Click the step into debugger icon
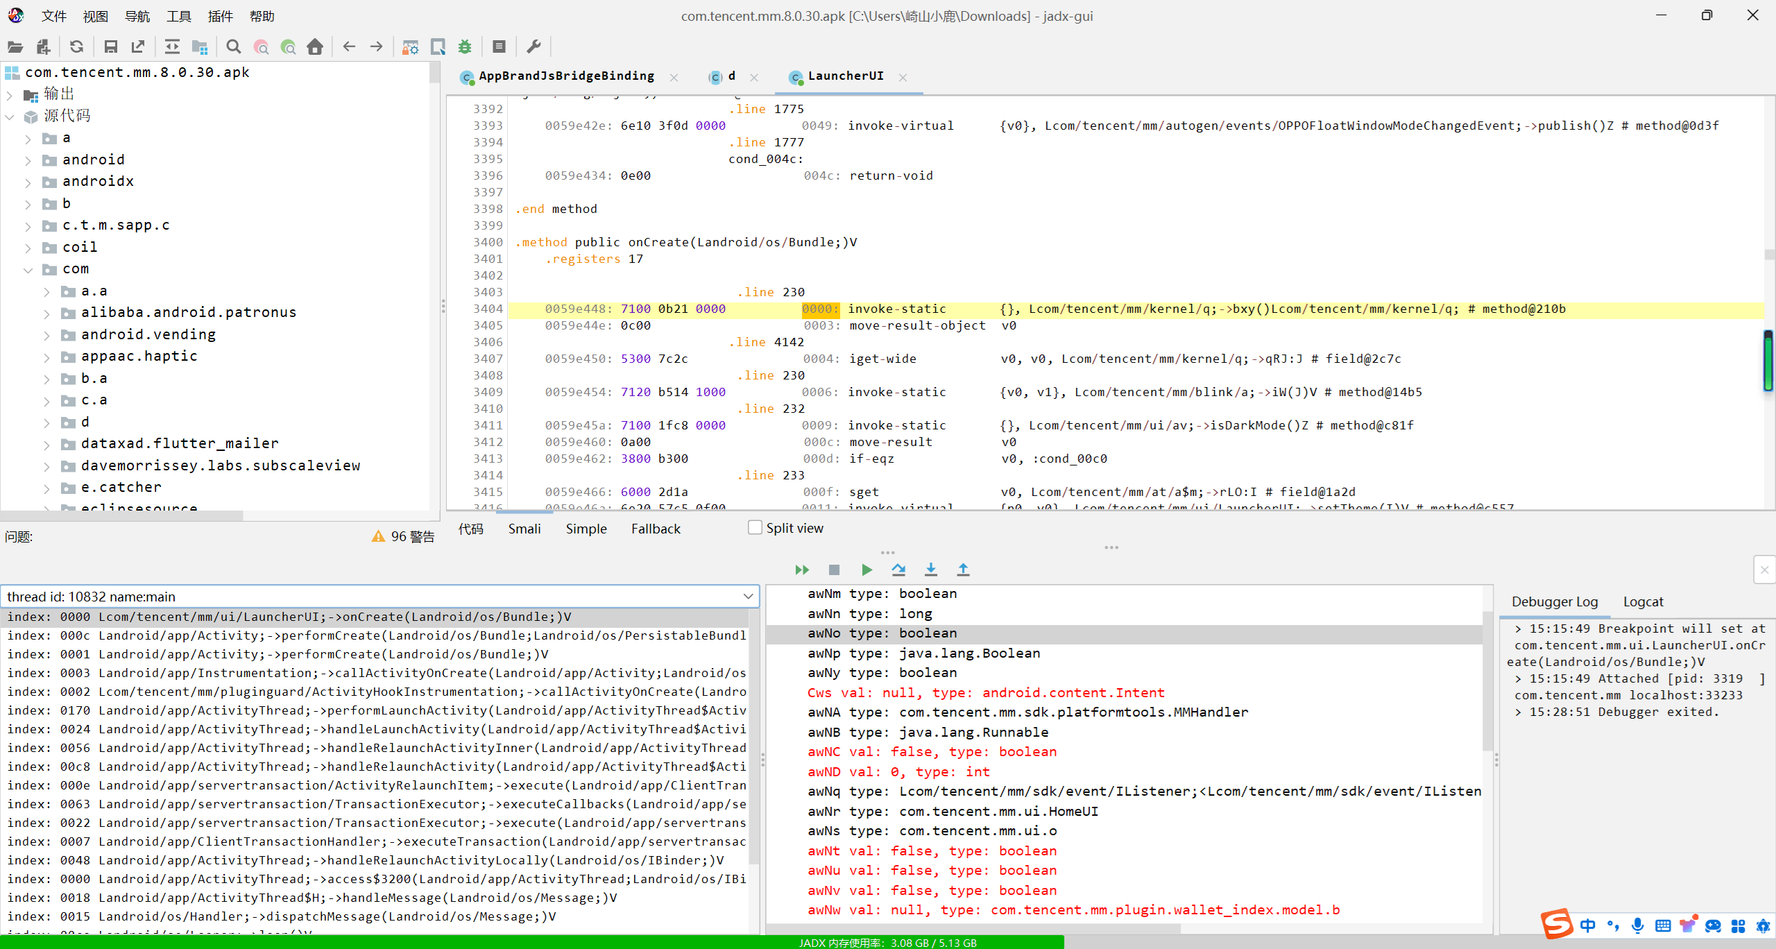Viewport: 1776px width, 949px height. click(931, 570)
